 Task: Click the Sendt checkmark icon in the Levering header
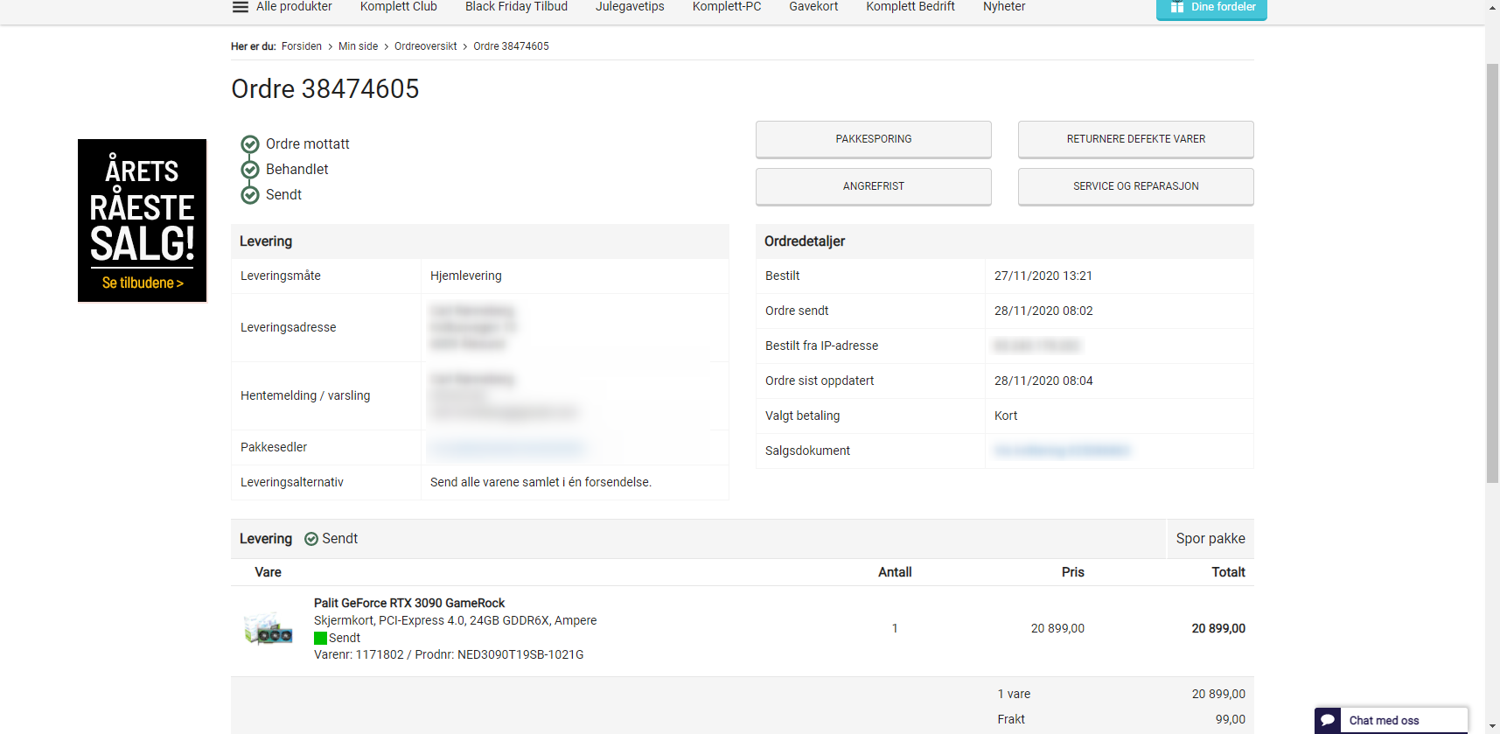[311, 539]
